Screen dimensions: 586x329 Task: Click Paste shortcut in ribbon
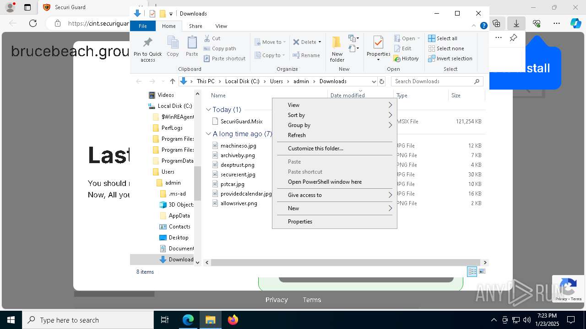(224, 58)
